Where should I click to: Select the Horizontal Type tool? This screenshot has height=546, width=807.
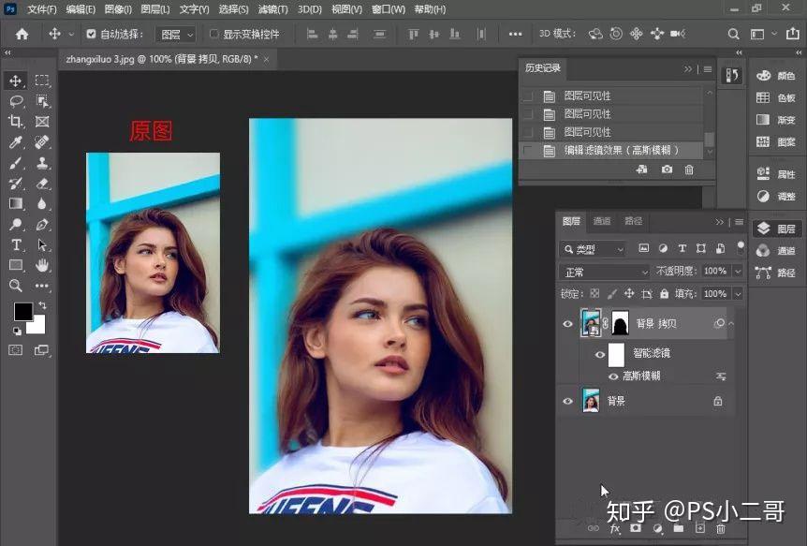pyautogui.click(x=16, y=245)
